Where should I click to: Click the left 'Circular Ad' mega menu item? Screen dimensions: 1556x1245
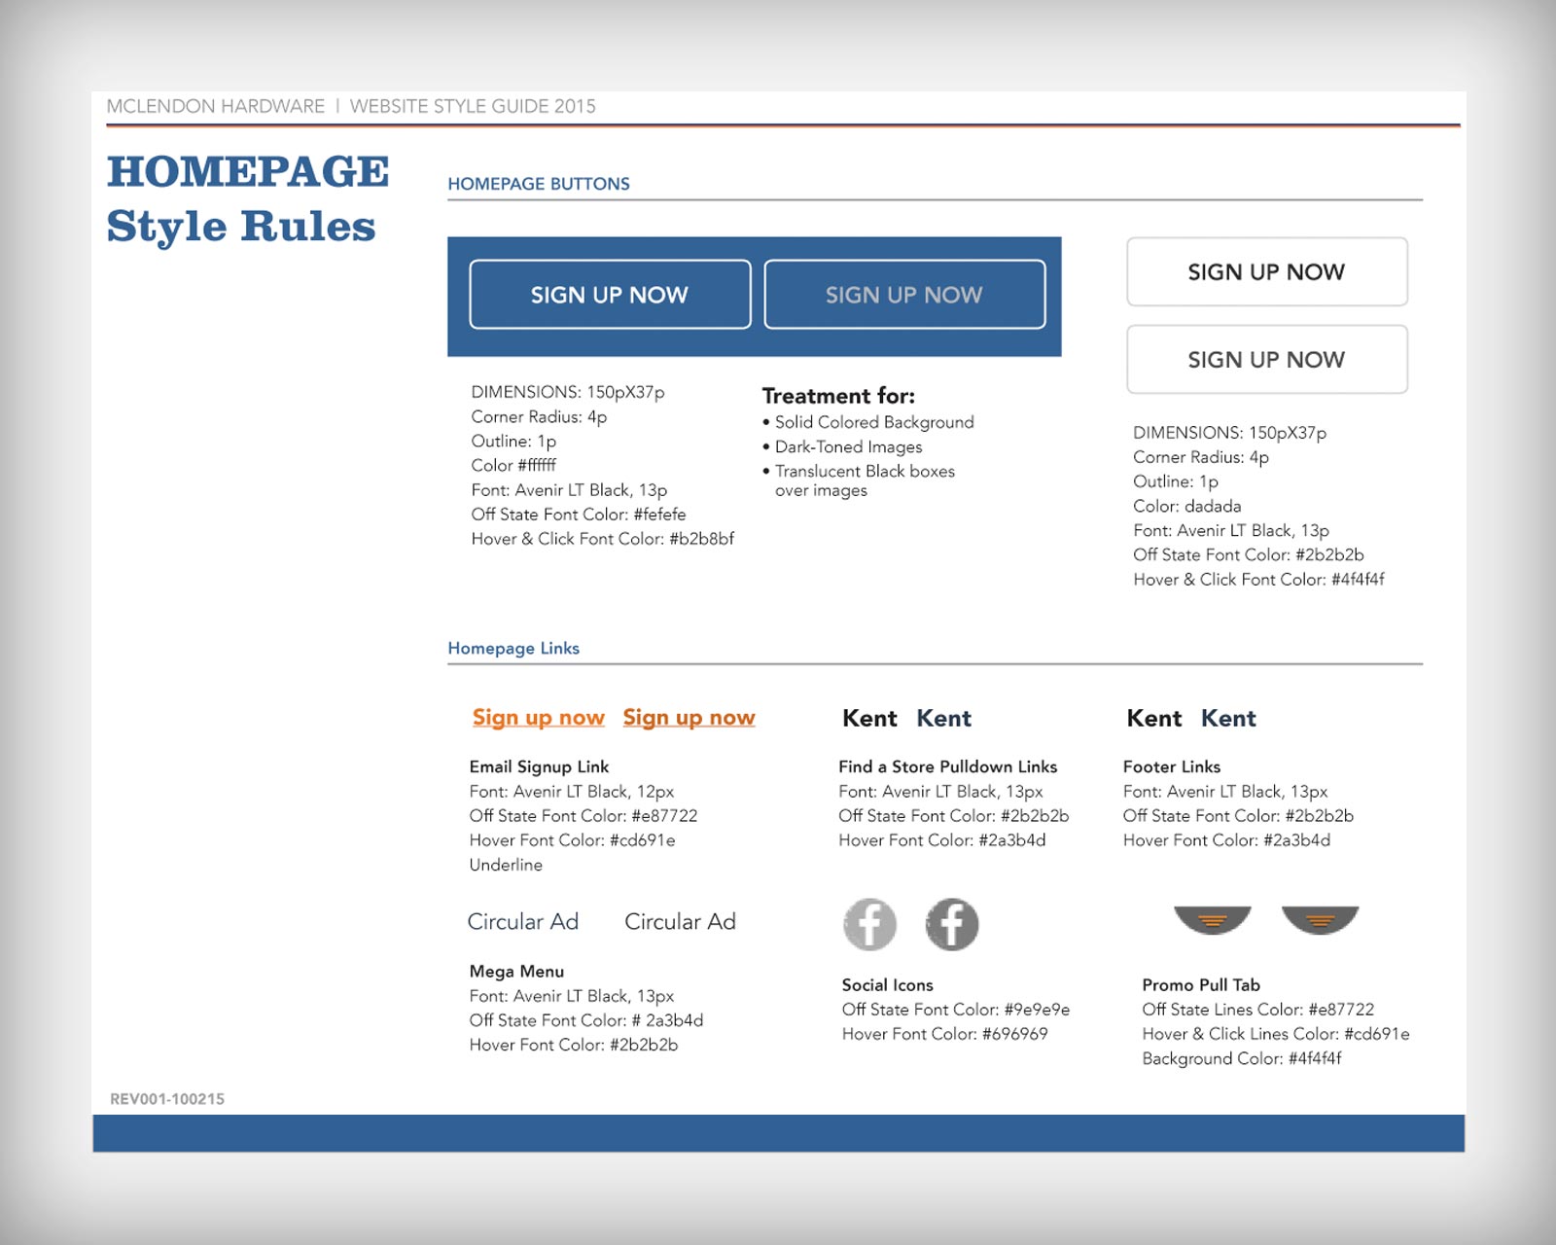tap(522, 921)
